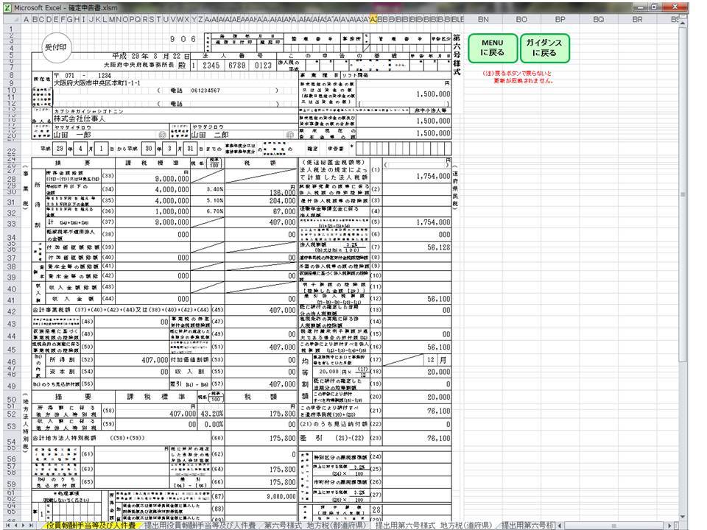The width and height of the screenshot is (707, 530).
Task: Click 407,000 in row (45) 合計事業税額
Action: coord(283,310)
